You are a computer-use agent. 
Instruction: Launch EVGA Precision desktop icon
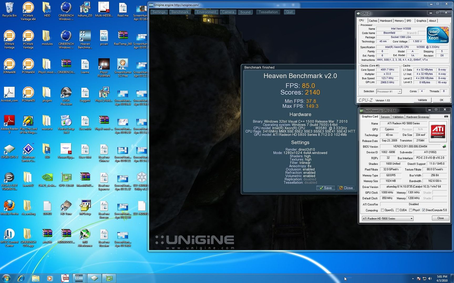(x=66, y=96)
